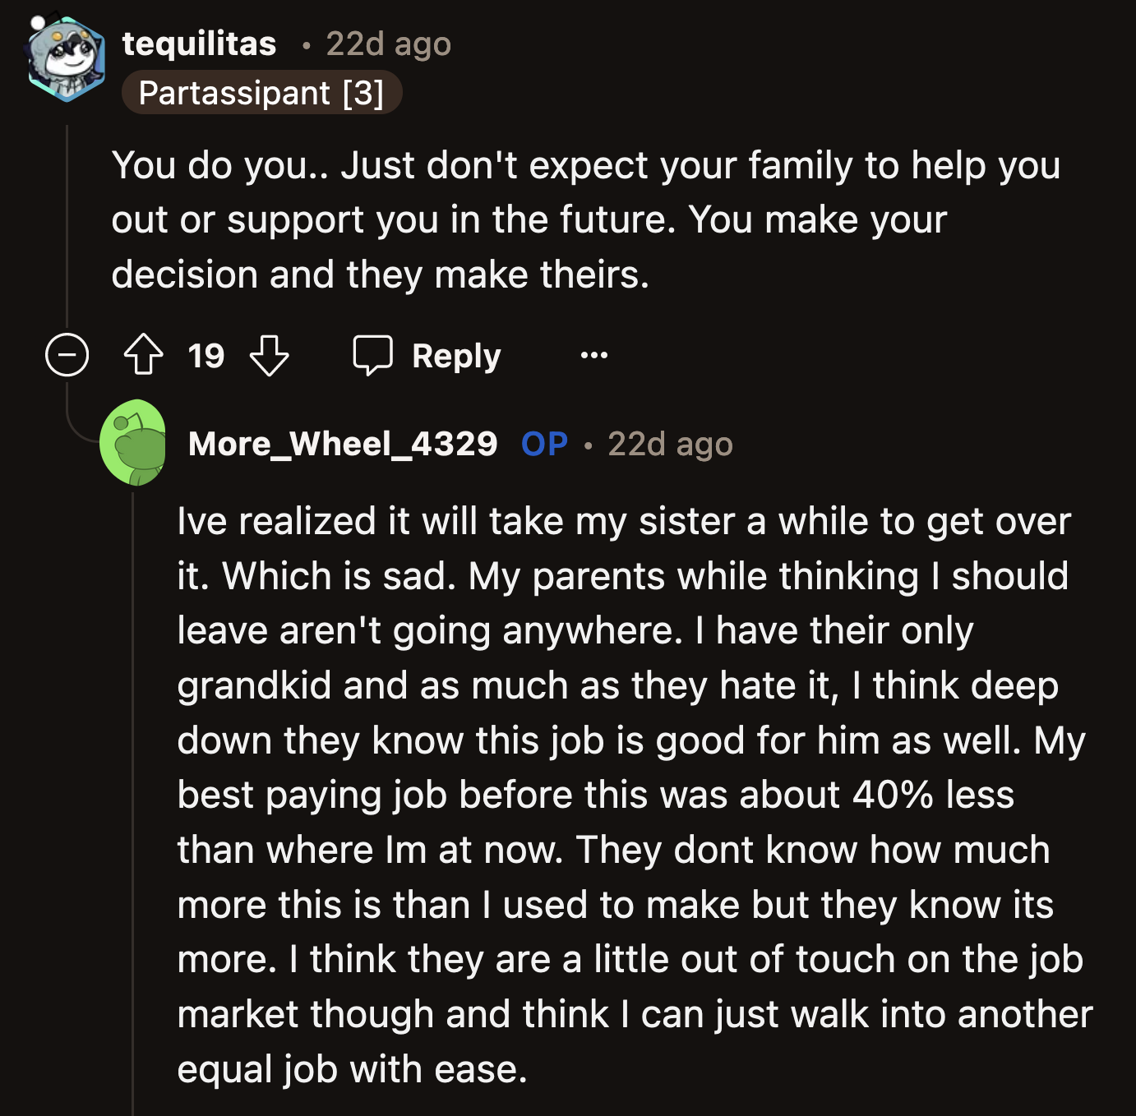Click the 22d ago timestamp on OP's reply
Viewport: 1136px width, 1116px height.
(670, 444)
